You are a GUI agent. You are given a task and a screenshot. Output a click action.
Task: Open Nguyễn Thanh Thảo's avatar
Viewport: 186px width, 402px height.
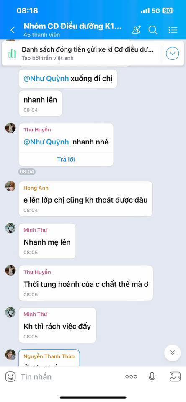click(10, 355)
